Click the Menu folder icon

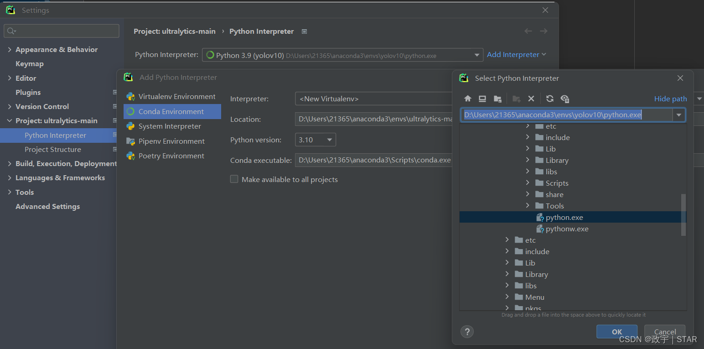[x=518, y=297]
